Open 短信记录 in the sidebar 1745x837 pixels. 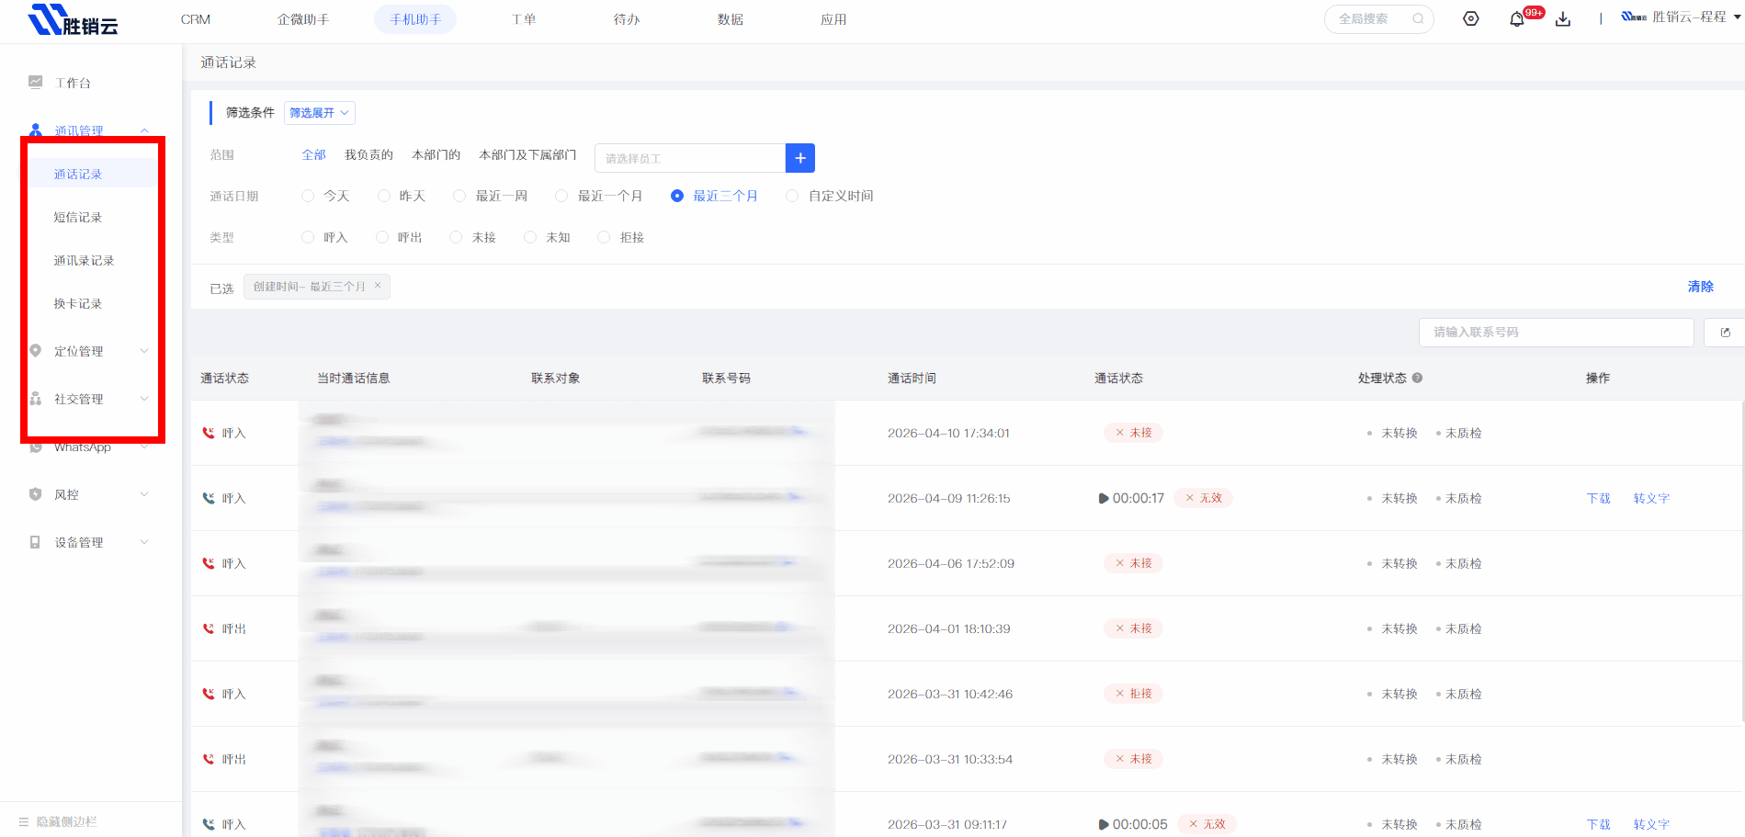[x=78, y=218]
